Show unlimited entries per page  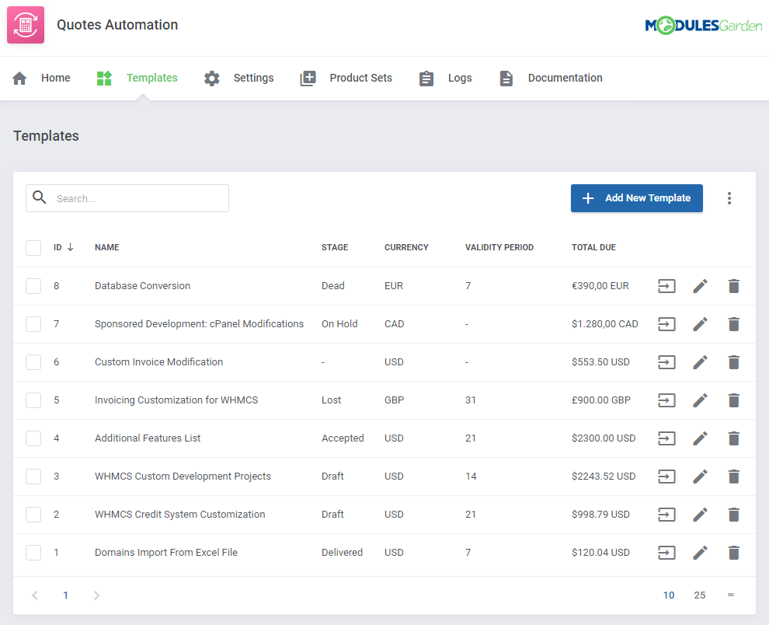[731, 595]
